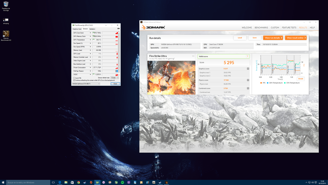The width and height of the screenshot is (328, 185).
Task: Switch to Graphics Card tab in GPU-Z
Action: [77, 29]
